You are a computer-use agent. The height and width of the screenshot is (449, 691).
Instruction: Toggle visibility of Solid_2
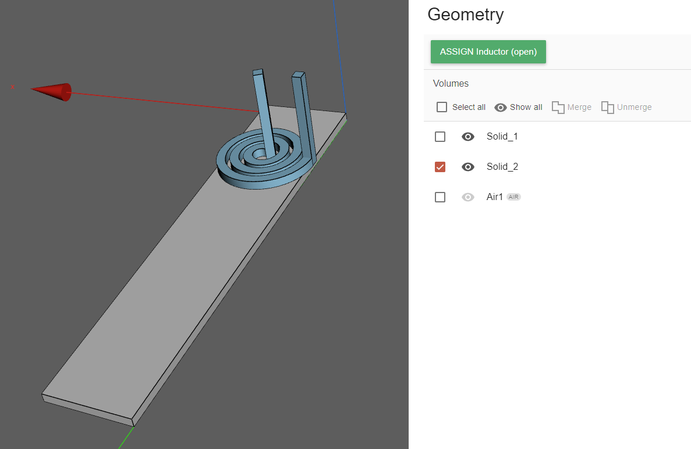[467, 167]
